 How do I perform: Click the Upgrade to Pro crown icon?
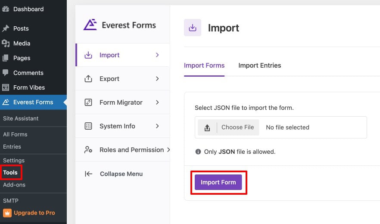[7, 213]
